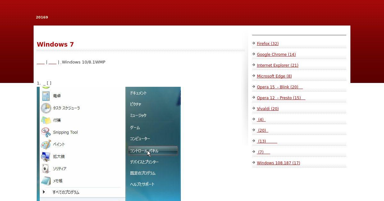Open the Internet Explorer (21) link

(278, 65)
